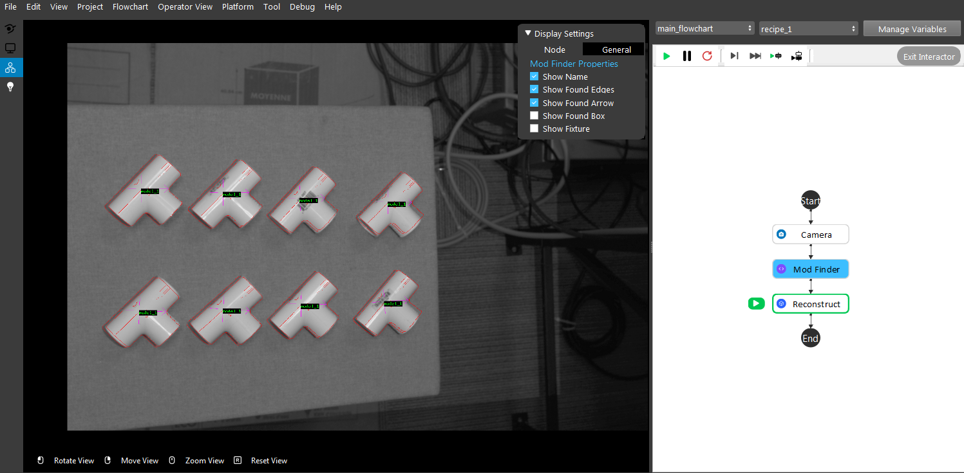Open the Flowchart menu
The image size is (964, 473).
[x=130, y=7]
